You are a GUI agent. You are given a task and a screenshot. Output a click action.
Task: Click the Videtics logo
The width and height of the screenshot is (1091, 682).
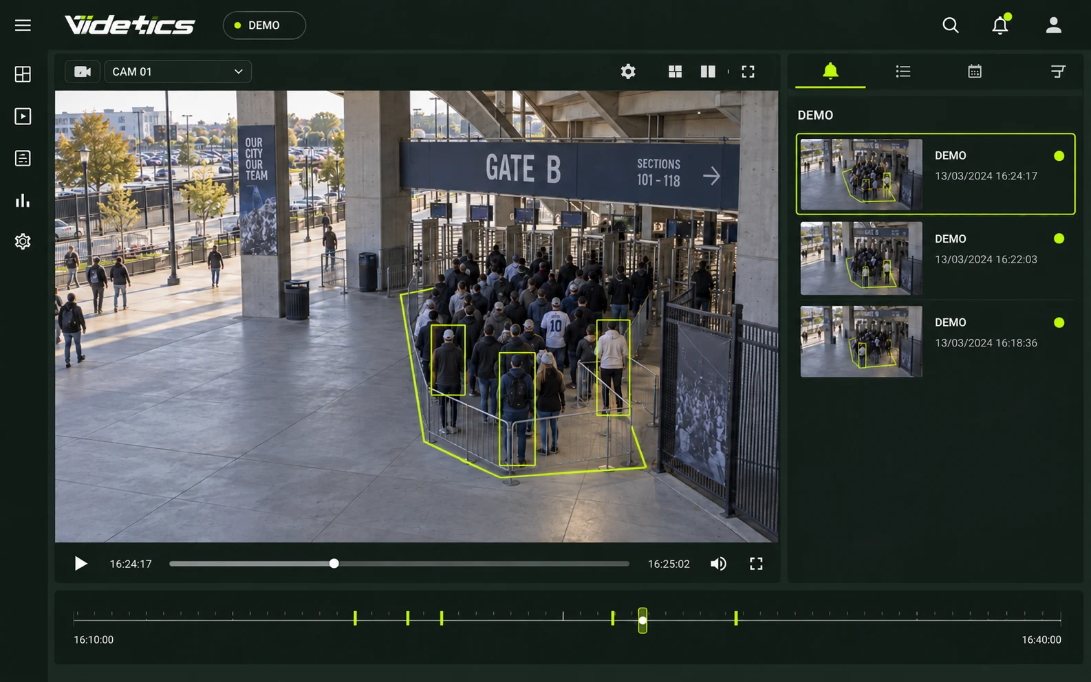[x=130, y=25]
